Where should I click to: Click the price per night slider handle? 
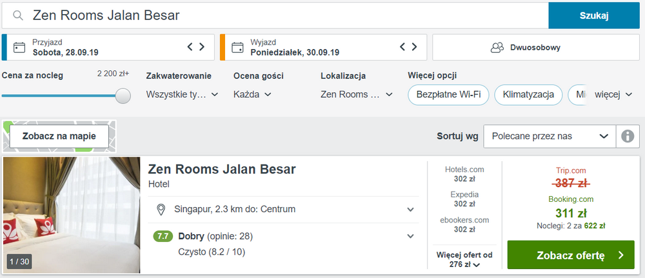[123, 95]
